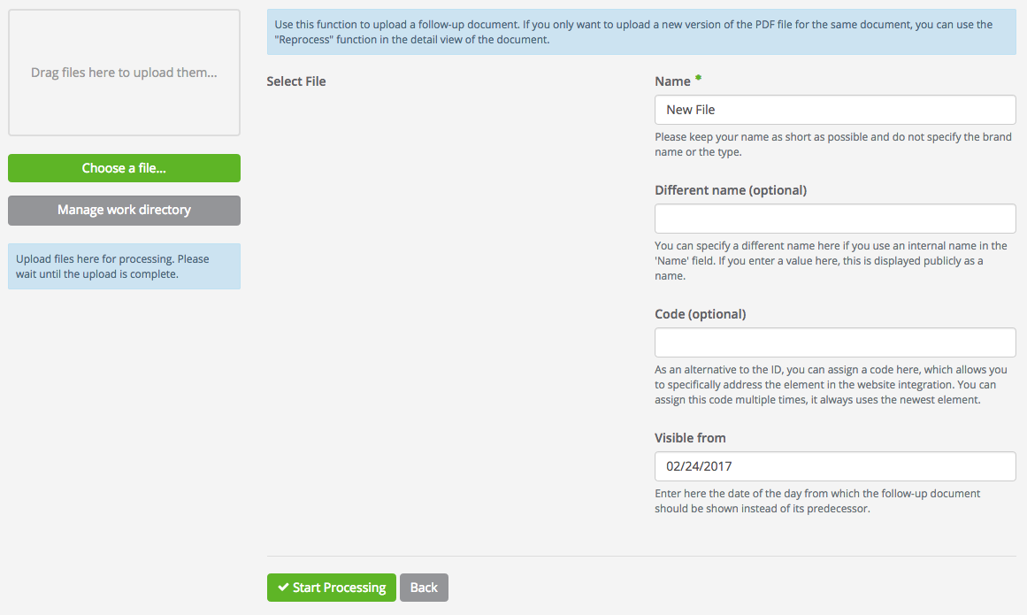Open the Visible from date field
Image resolution: width=1027 pixels, height=615 pixels.
point(834,466)
